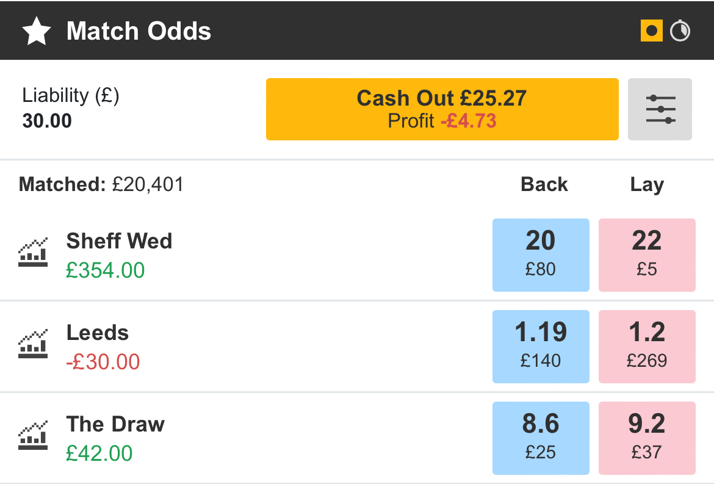Viewport: 714px width, 484px height.
Task: Click the Back column header
Action: 544,184
